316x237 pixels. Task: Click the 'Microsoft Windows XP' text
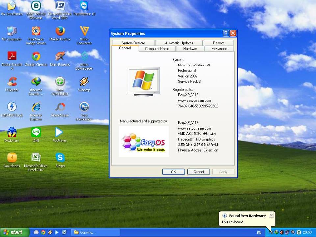pos(195,65)
